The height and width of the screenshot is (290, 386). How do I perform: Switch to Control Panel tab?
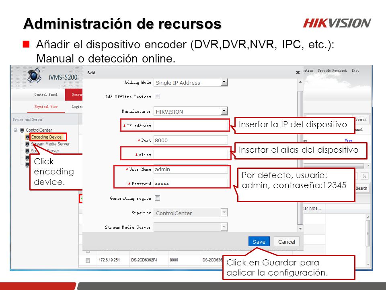(x=46, y=94)
